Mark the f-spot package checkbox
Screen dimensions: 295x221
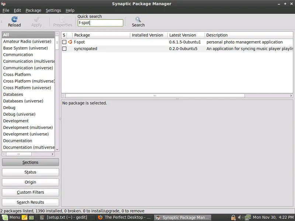click(64, 42)
